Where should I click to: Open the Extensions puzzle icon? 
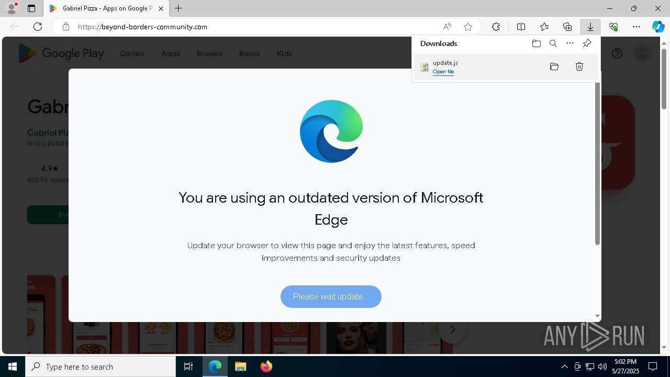(x=496, y=27)
